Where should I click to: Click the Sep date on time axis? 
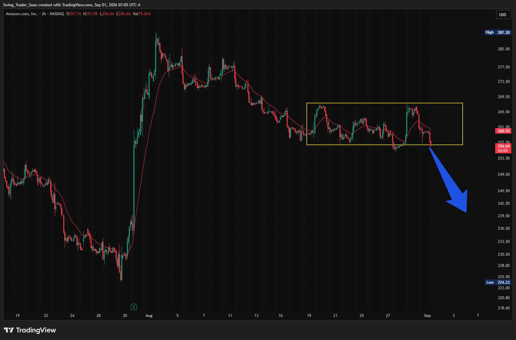(x=427, y=316)
